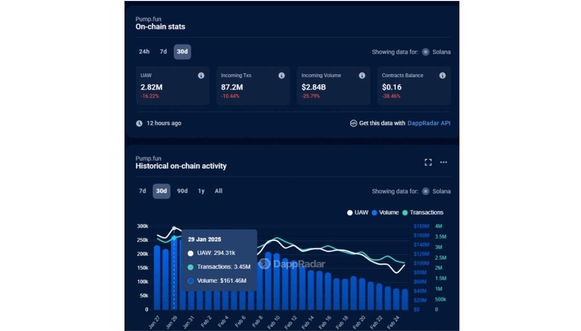
Task: Click the Jan 29 UAW data point
Action: tap(174, 228)
